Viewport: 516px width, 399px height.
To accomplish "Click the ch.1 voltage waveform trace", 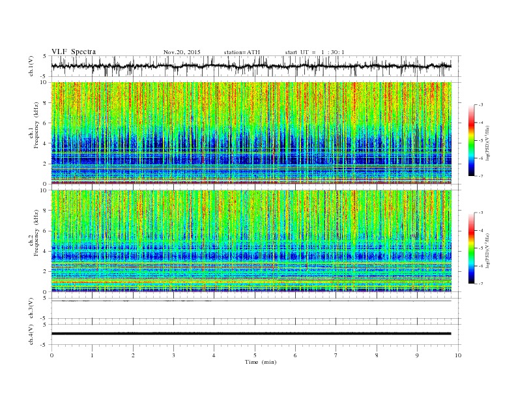I will (251, 66).
